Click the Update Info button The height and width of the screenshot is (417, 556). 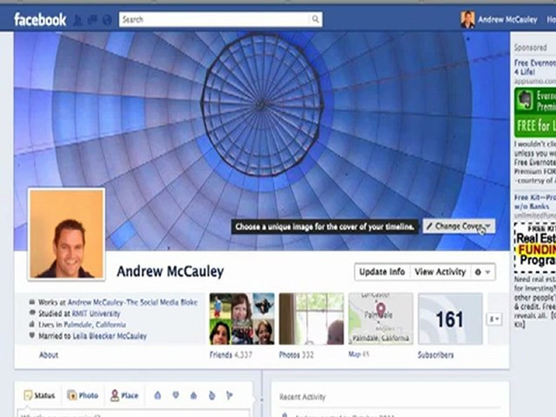pyautogui.click(x=382, y=272)
